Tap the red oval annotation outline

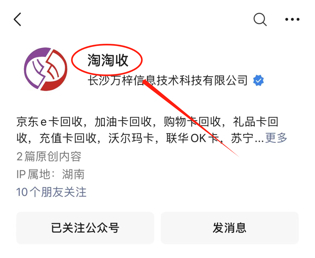click(107, 60)
